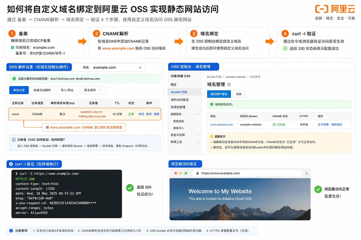Click the 添加记录 button

[19, 90]
